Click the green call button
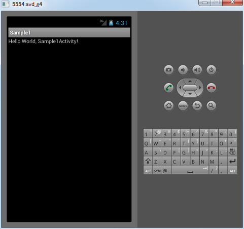Viewport: 244px width, 229px height. pyautogui.click(x=168, y=88)
